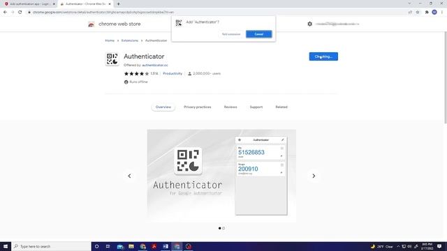Viewport: 447px width, 251px height.
Task: Open the tab search chevron
Action: click(409, 3)
